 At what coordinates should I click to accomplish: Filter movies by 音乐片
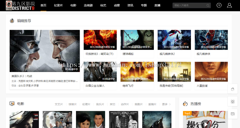(x=100, y=104)
